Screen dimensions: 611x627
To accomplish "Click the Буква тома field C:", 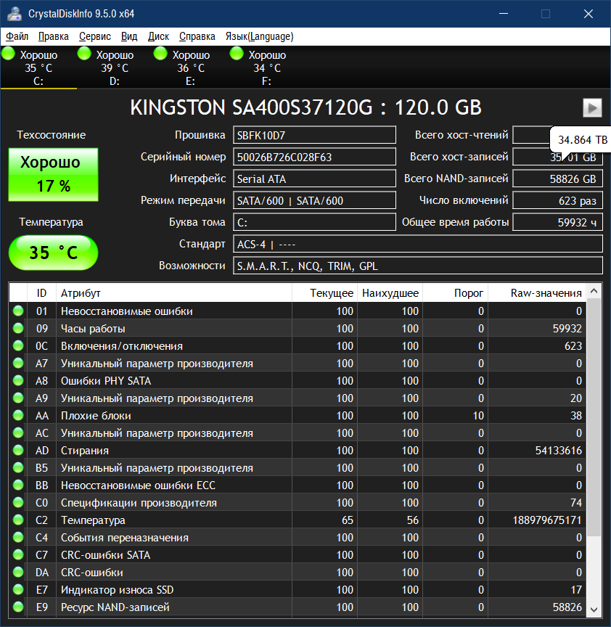I will (315, 222).
